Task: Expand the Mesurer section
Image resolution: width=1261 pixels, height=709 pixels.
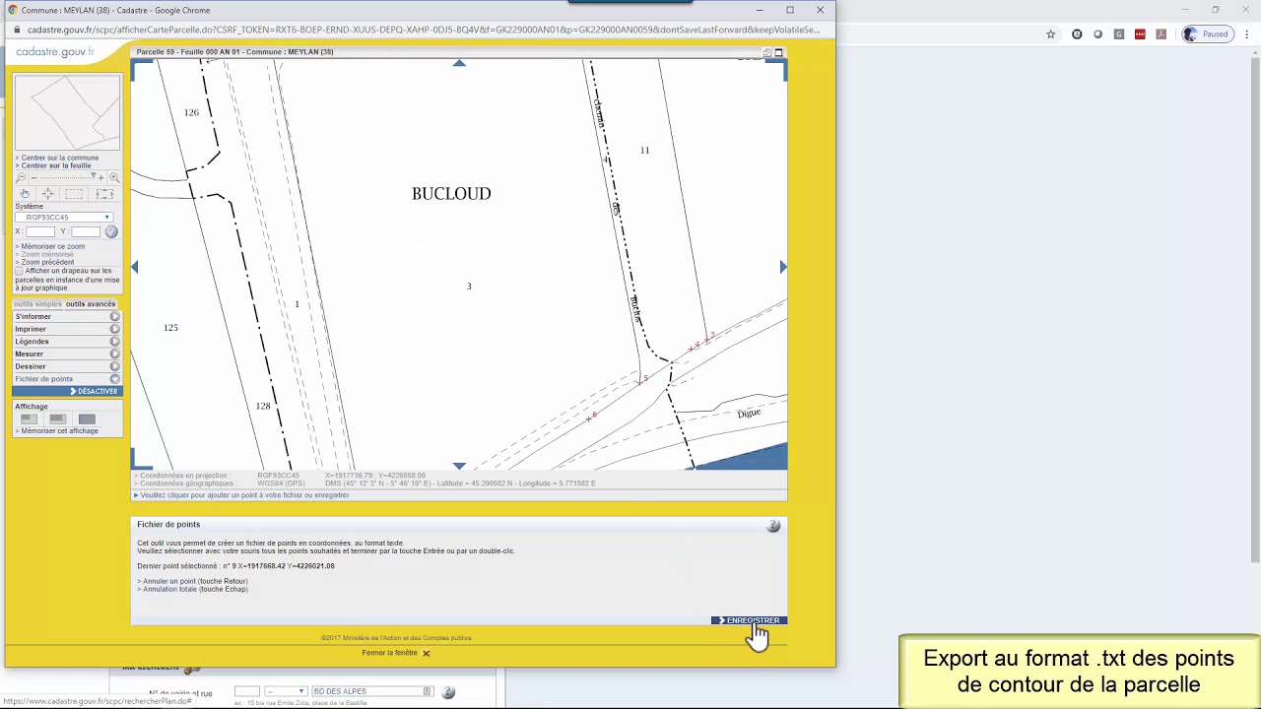Action: 67,354
